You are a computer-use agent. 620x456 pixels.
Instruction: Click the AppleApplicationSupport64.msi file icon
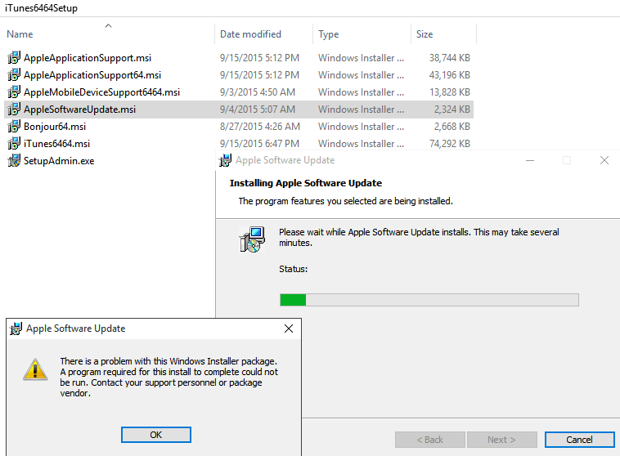[x=14, y=74]
